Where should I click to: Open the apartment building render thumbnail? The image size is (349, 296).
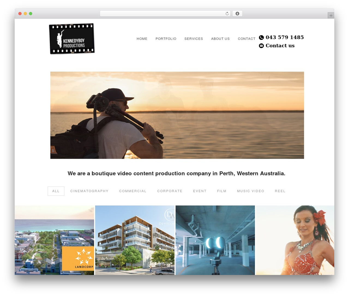(135, 240)
